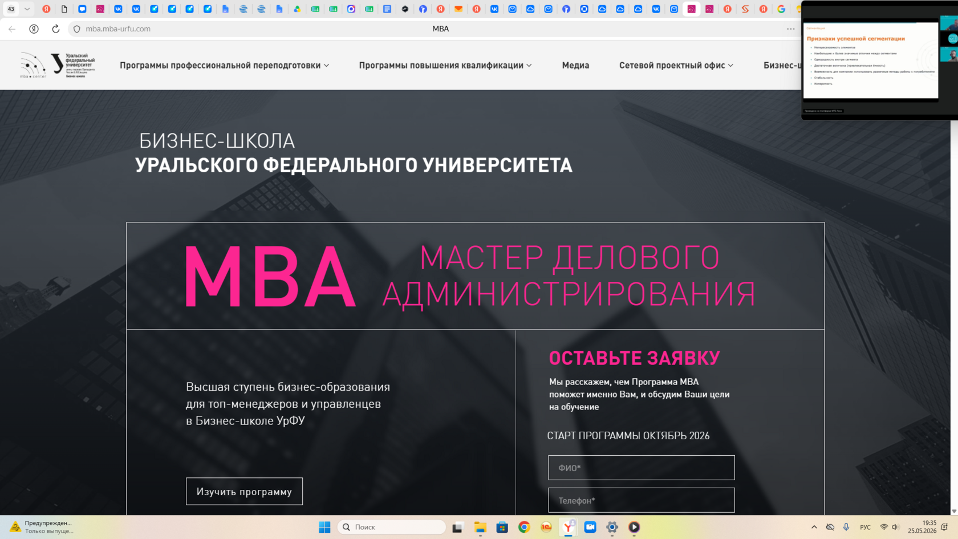Open the three-dots page menu
958x539 pixels.
(790, 29)
